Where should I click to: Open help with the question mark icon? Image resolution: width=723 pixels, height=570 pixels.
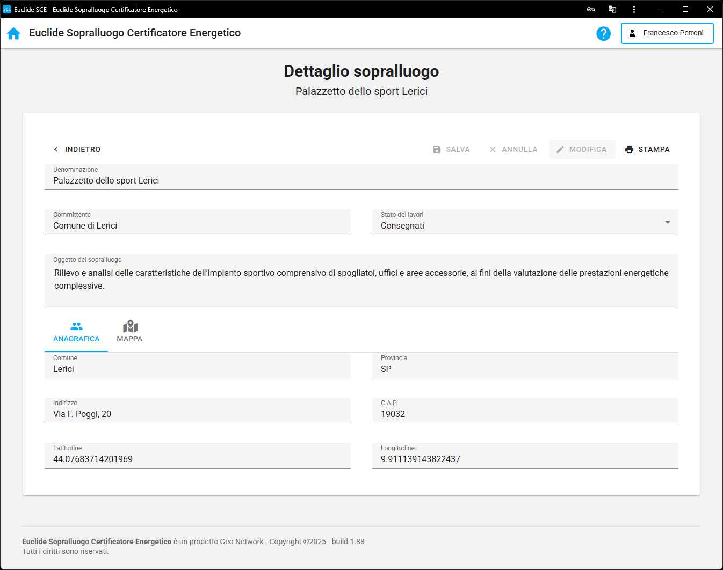[603, 33]
